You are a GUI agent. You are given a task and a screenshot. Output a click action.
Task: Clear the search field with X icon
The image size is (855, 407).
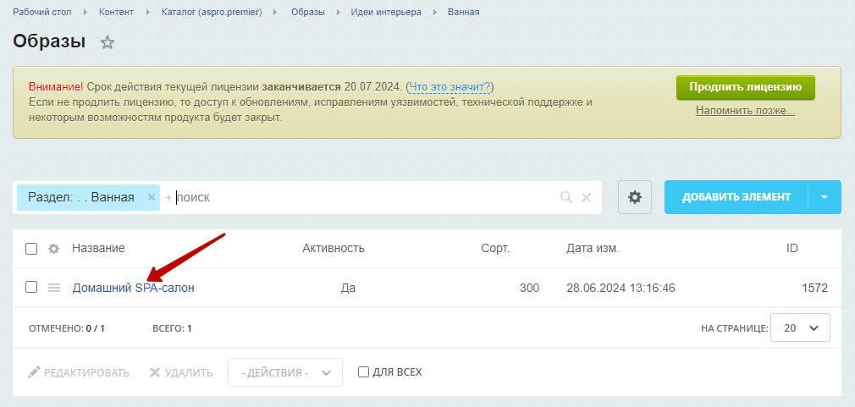coord(586,197)
